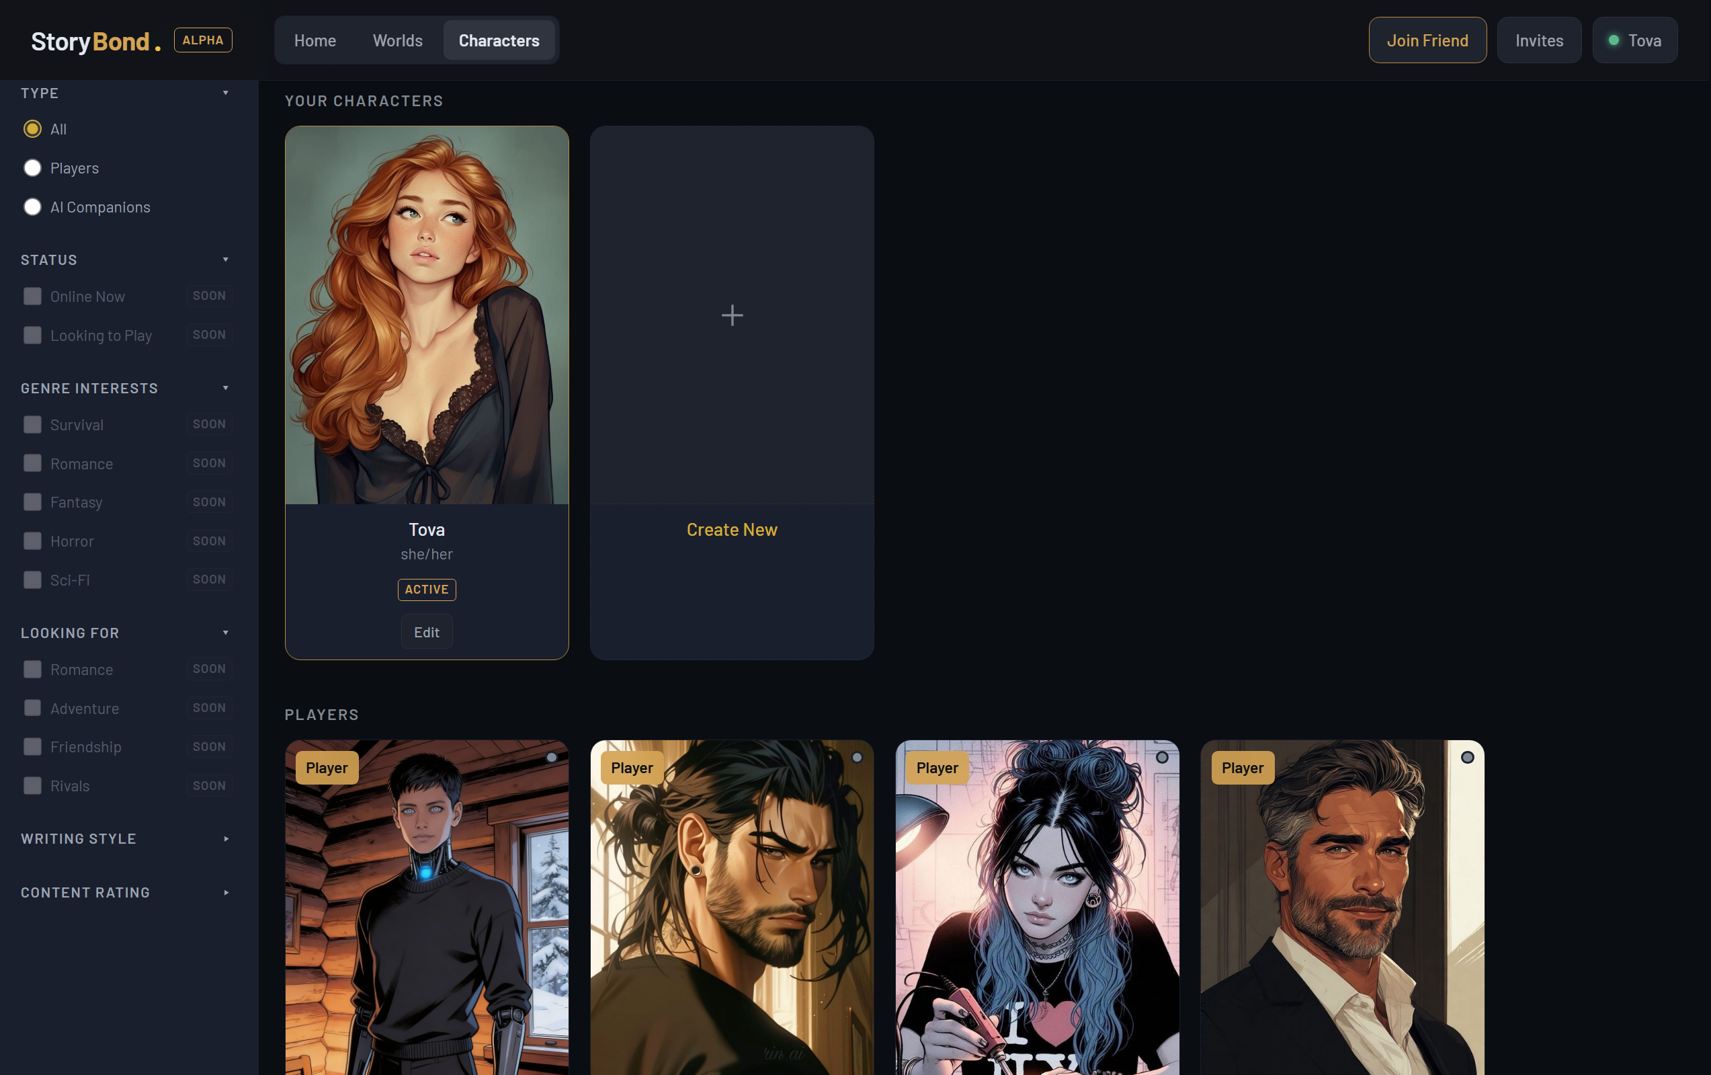
Task: Select the Players type radio button
Action: tap(32, 168)
